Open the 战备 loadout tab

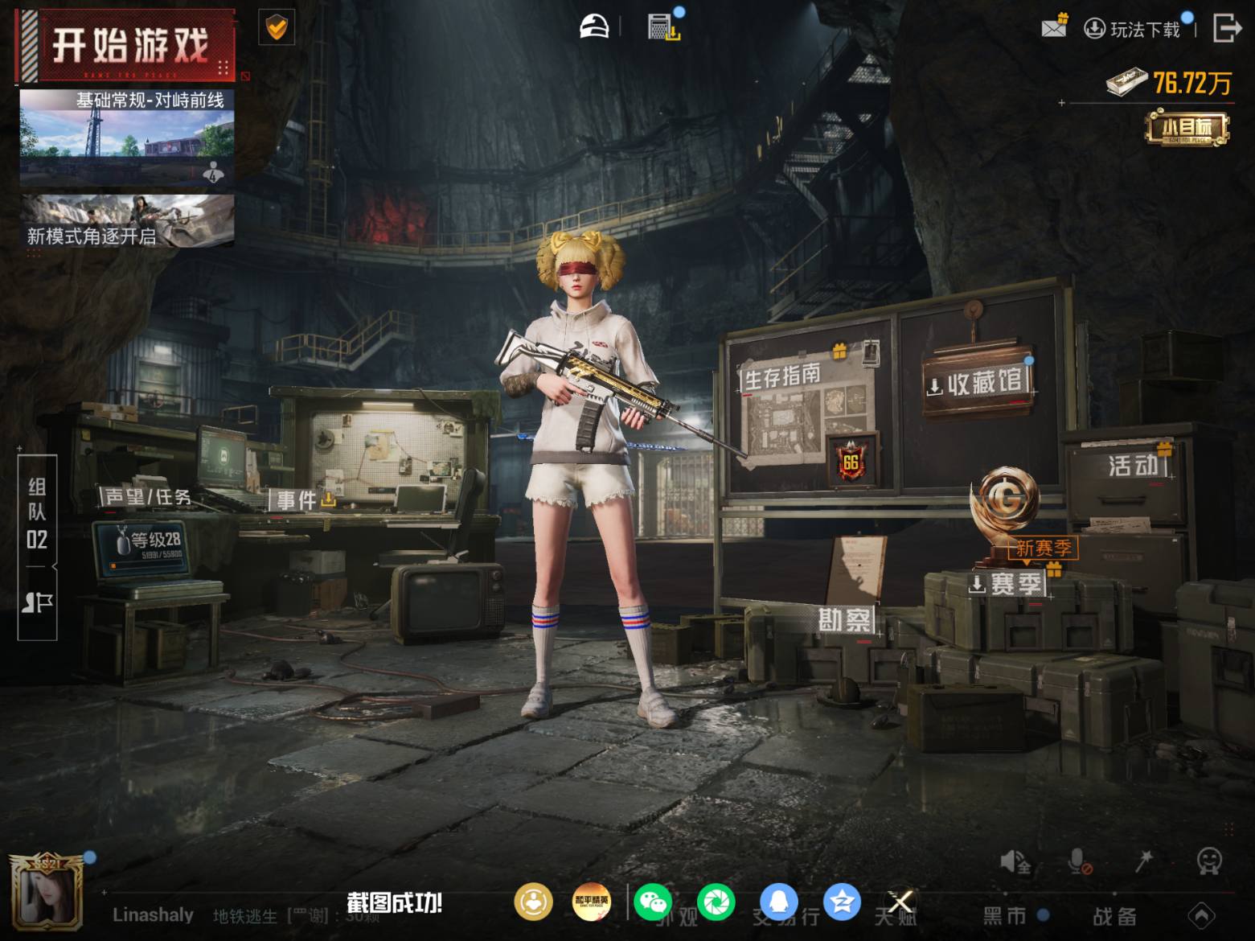1114,916
